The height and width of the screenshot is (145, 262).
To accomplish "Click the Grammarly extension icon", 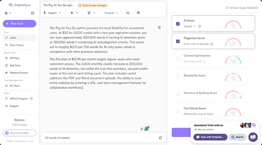I will click(147, 129).
